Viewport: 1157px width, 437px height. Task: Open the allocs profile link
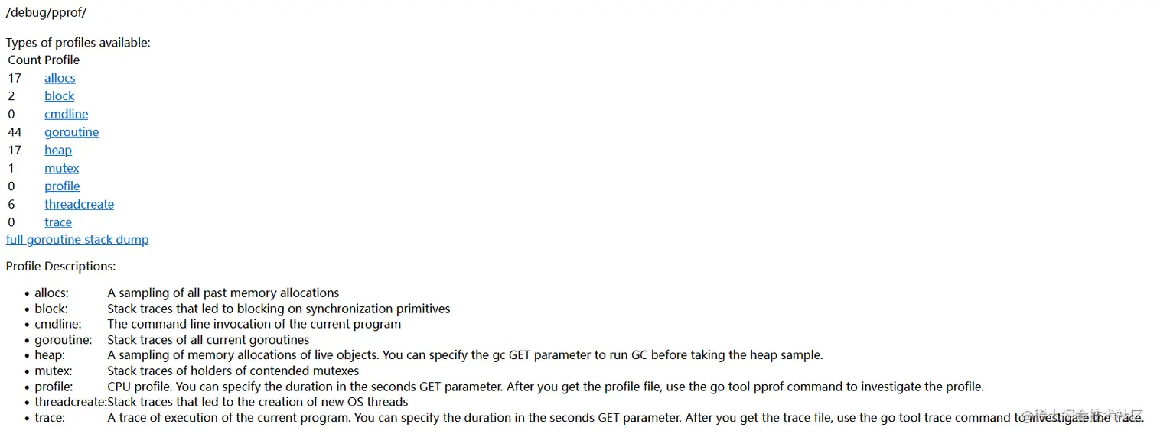pyautogui.click(x=60, y=78)
